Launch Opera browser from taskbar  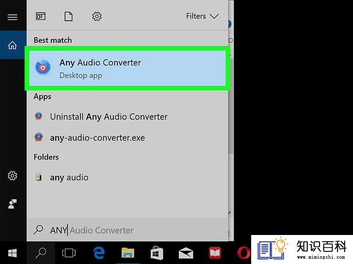tap(244, 253)
